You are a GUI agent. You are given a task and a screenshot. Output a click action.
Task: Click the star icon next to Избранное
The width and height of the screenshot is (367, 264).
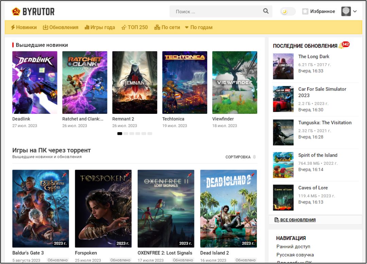(x=305, y=11)
